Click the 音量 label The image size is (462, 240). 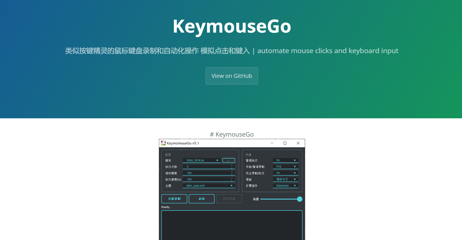tap(256, 199)
